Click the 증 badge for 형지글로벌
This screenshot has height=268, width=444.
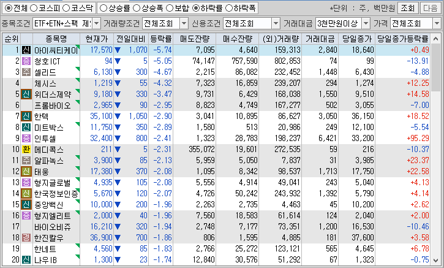pos(26,183)
